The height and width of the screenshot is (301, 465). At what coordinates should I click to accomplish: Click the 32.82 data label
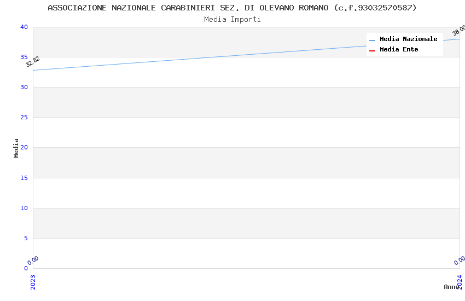pyautogui.click(x=32, y=61)
